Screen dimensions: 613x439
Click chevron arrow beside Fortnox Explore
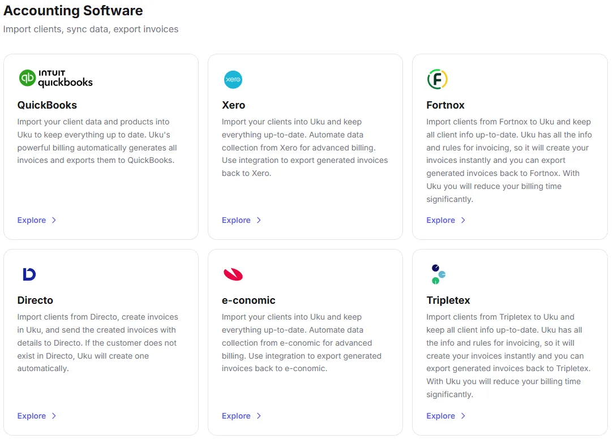(x=463, y=220)
